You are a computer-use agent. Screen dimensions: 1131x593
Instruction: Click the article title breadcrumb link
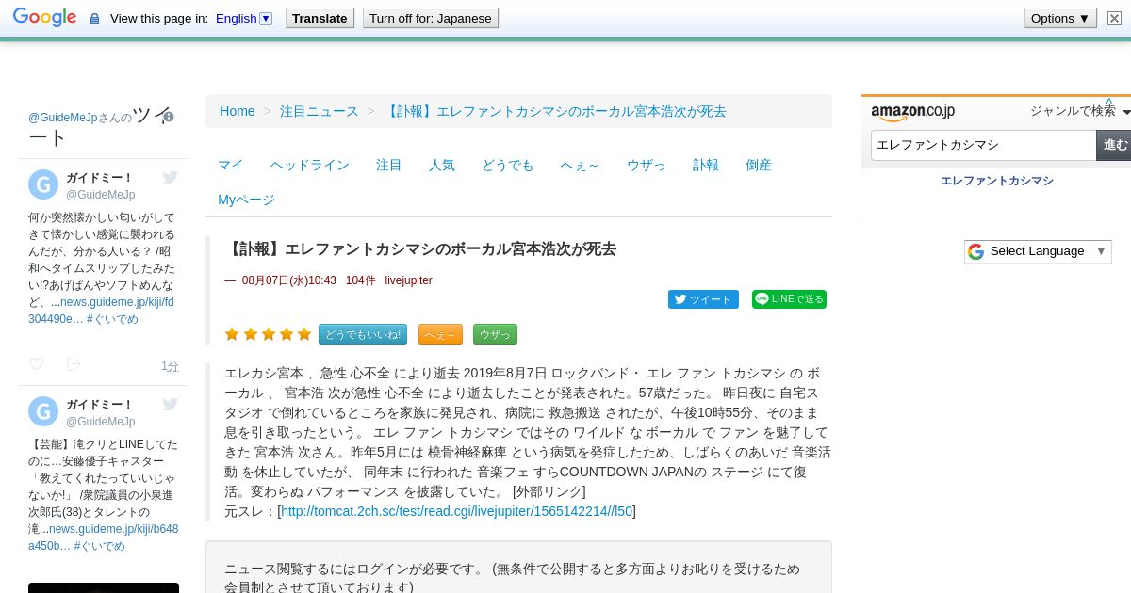[556, 111]
